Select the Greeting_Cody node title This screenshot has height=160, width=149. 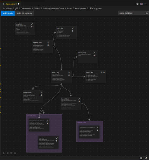(x=37, y=42)
